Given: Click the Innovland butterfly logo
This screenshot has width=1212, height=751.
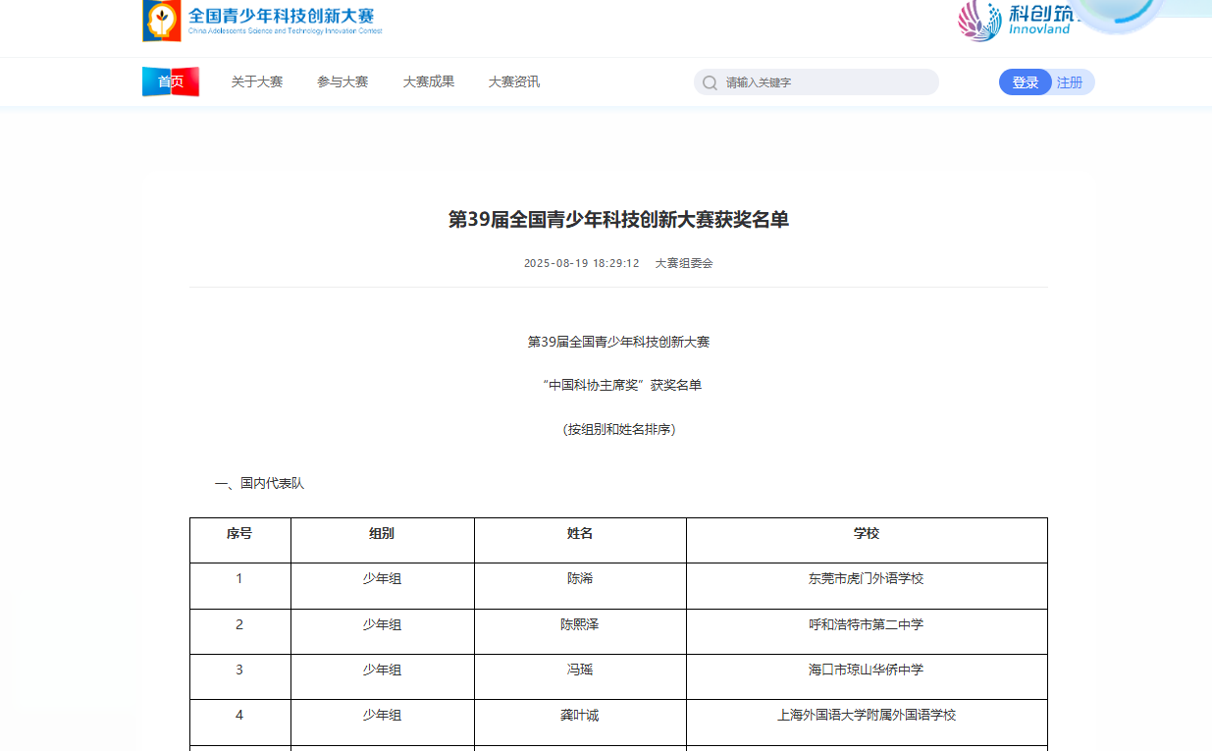Looking at the screenshot, I should point(979,21).
